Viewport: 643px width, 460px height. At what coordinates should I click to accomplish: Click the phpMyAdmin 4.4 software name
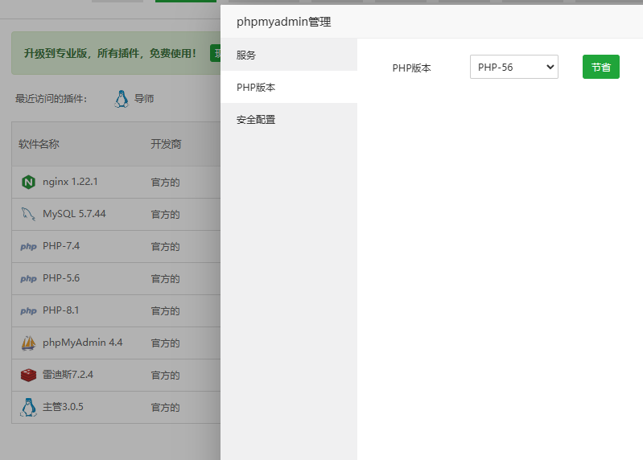click(82, 343)
